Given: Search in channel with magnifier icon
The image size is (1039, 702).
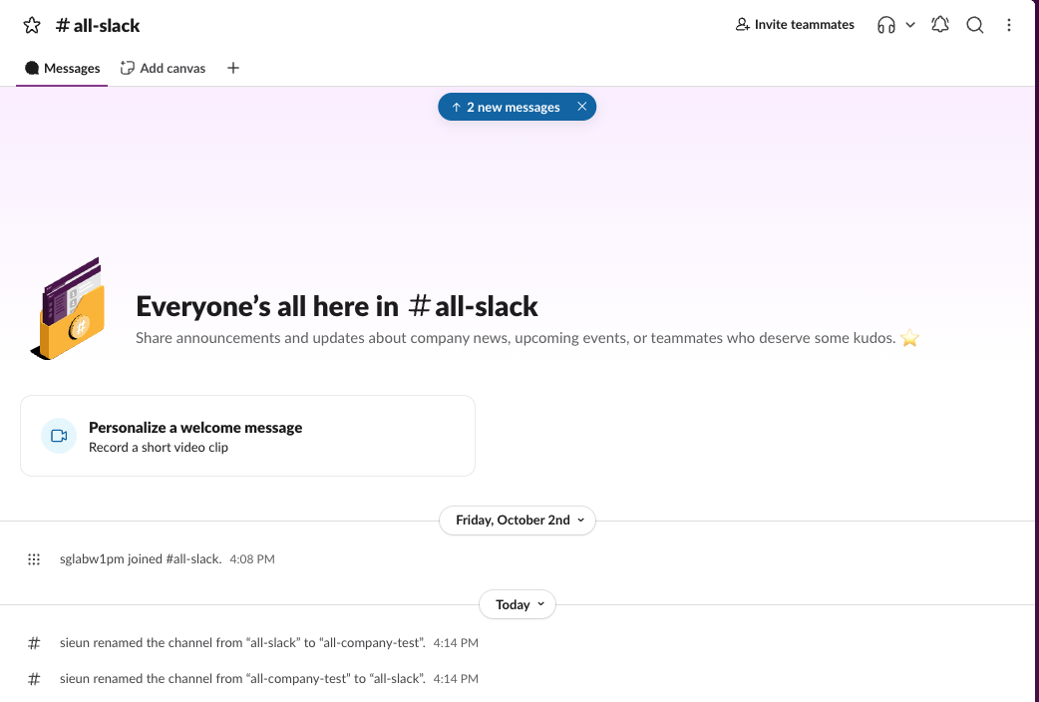Looking at the screenshot, I should point(975,25).
